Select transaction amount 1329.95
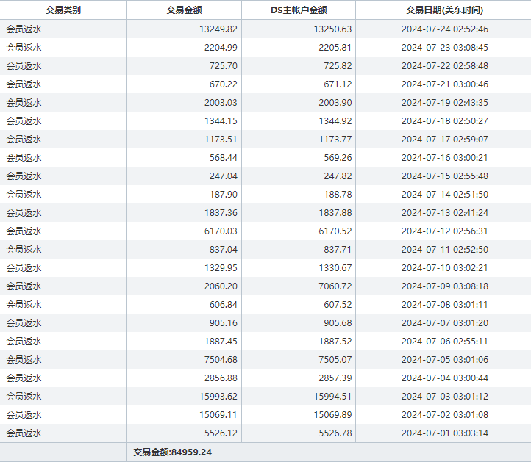The height and width of the screenshot is (462, 531). coord(221,268)
